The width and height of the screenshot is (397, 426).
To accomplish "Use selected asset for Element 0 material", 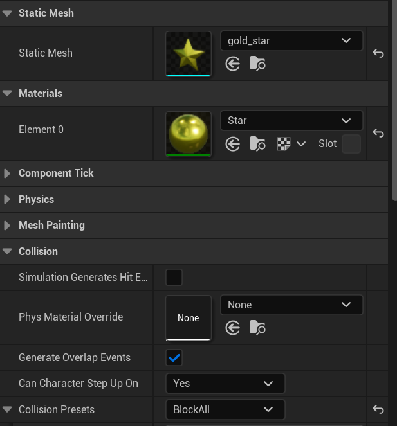I will 233,144.
